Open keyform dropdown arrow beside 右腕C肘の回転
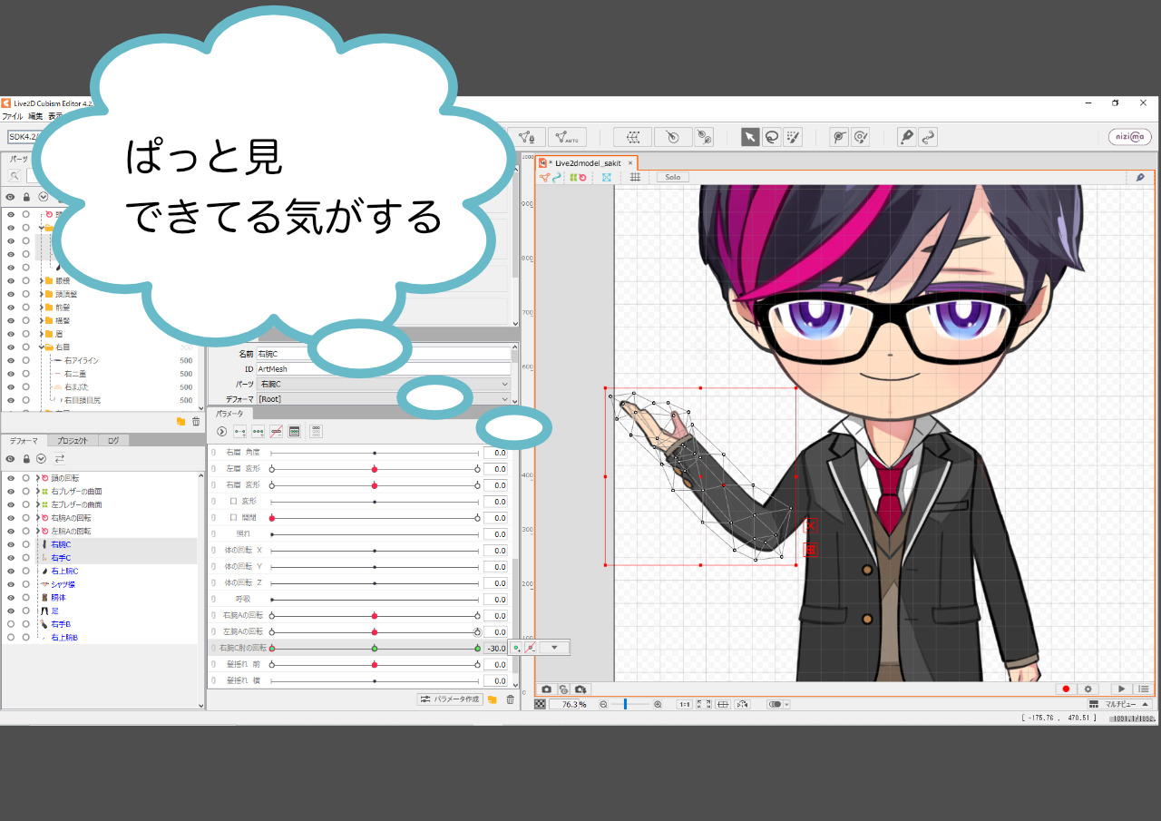 [554, 648]
